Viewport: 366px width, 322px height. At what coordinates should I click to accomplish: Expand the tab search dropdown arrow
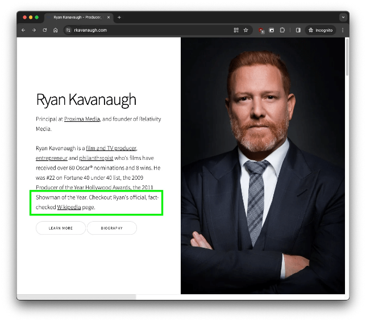tap(343, 17)
